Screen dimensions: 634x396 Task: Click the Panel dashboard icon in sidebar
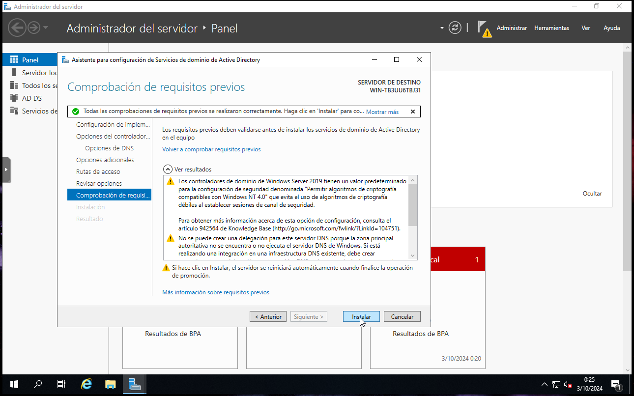point(14,60)
